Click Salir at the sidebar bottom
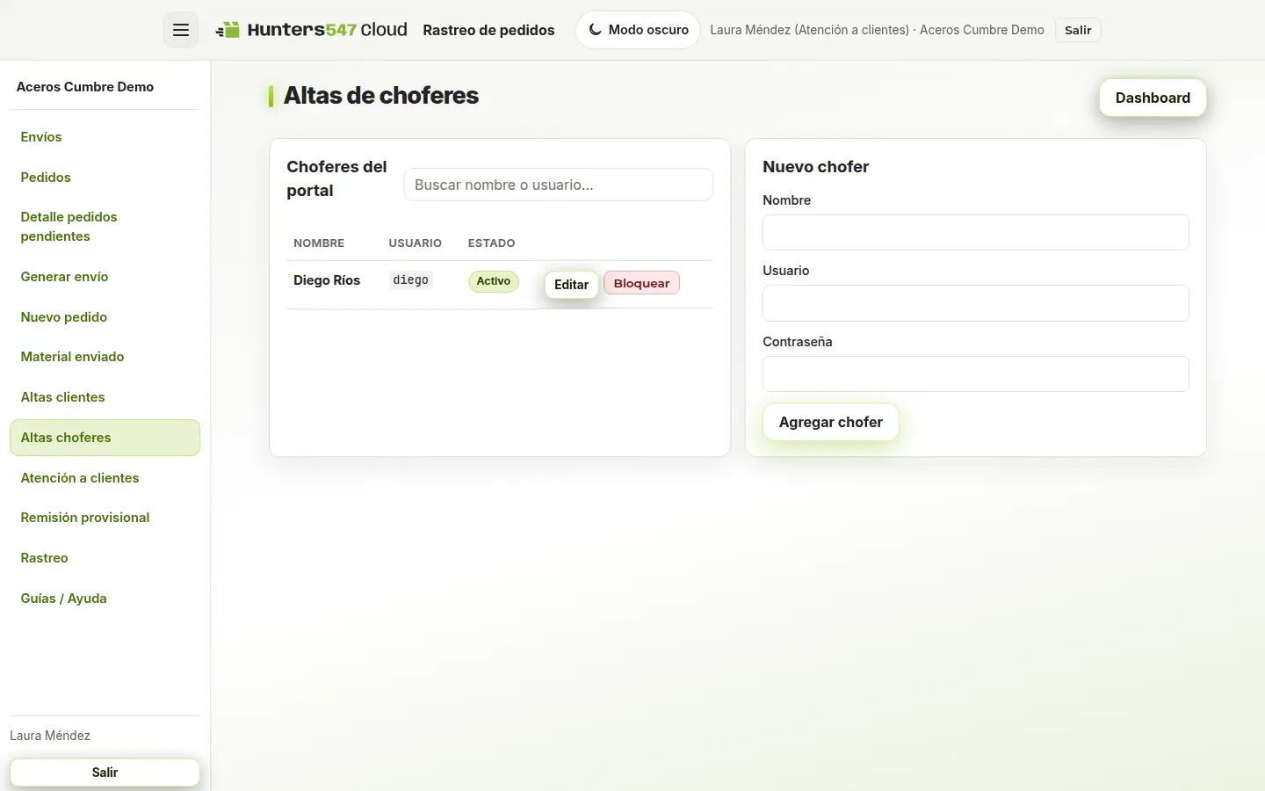1265x791 pixels. coord(105,773)
